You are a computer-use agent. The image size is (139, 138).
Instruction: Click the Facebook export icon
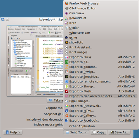(66, 121)
